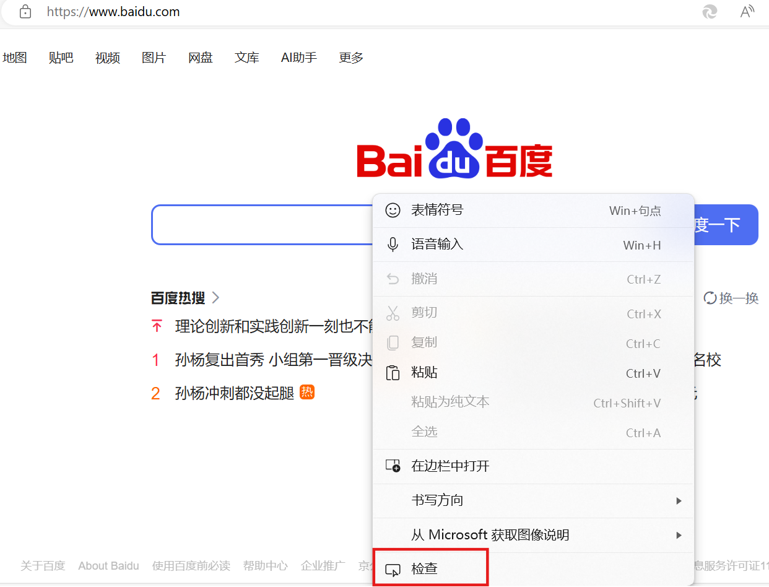Visit the 文库 link

pos(247,58)
